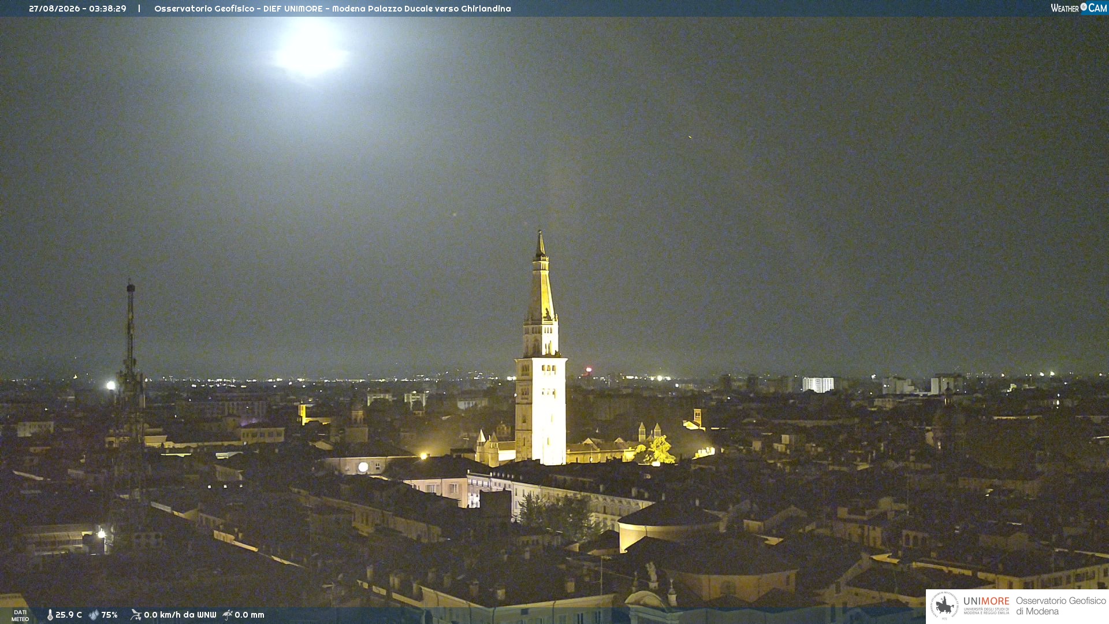Click the 25.9 C temperature reading
The width and height of the screenshot is (1109, 624).
pos(69,615)
